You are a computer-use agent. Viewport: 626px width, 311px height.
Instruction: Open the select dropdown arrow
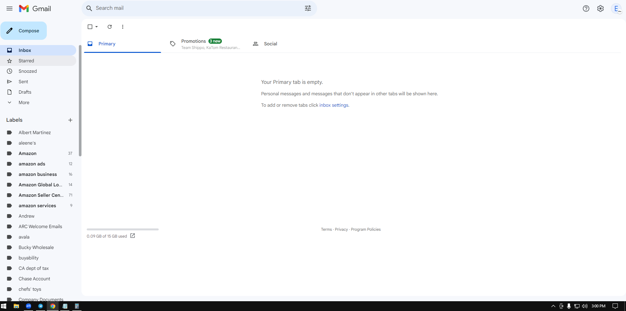(x=97, y=27)
